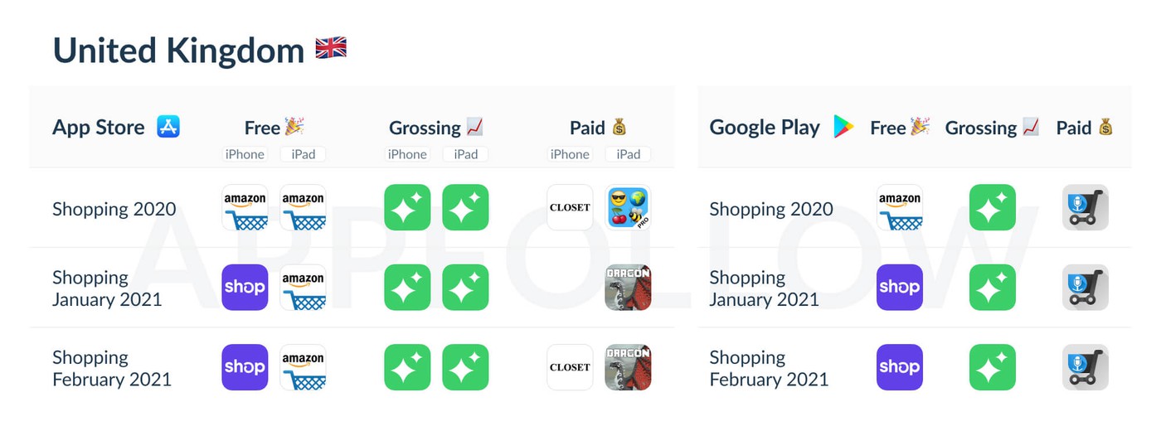Click Dragon iPad paid icon for January 2021
The image size is (1161, 431).
(x=628, y=287)
